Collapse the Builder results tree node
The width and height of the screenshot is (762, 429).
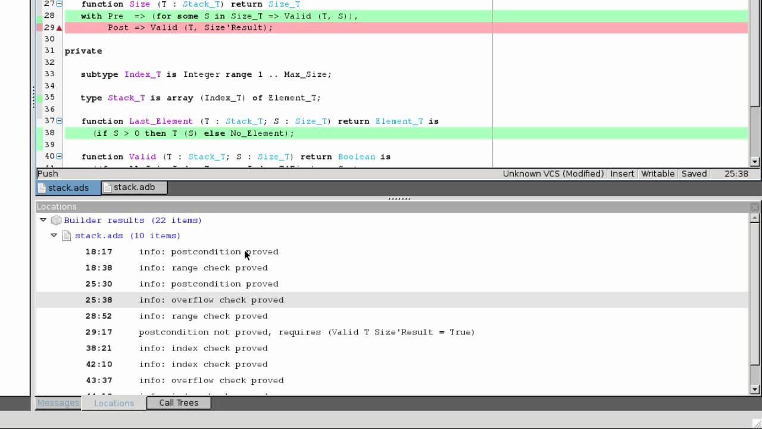point(43,220)
